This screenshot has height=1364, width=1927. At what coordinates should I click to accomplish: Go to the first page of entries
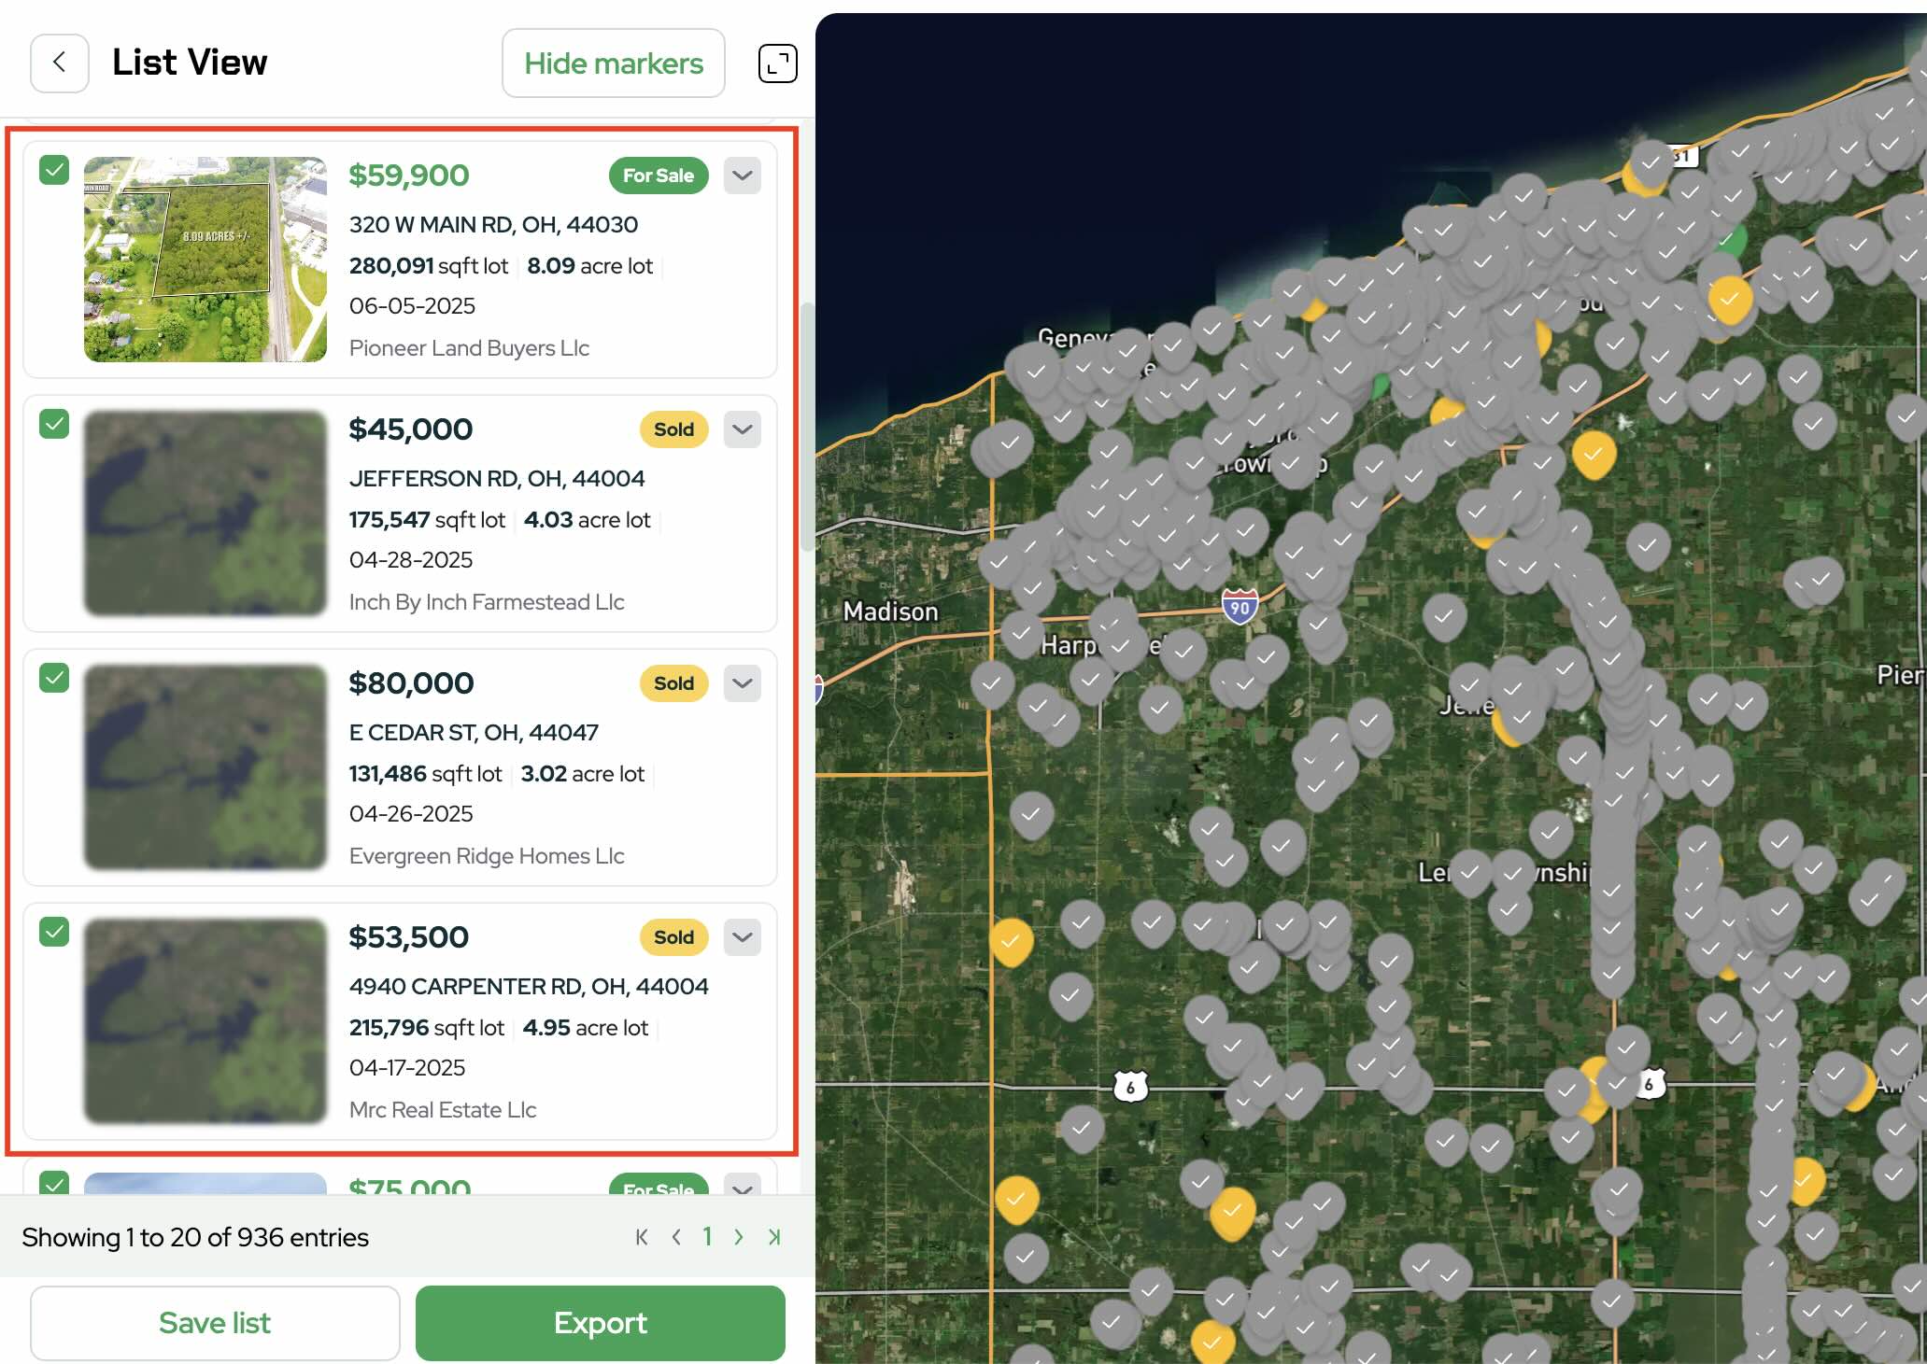coord(642,1237)
